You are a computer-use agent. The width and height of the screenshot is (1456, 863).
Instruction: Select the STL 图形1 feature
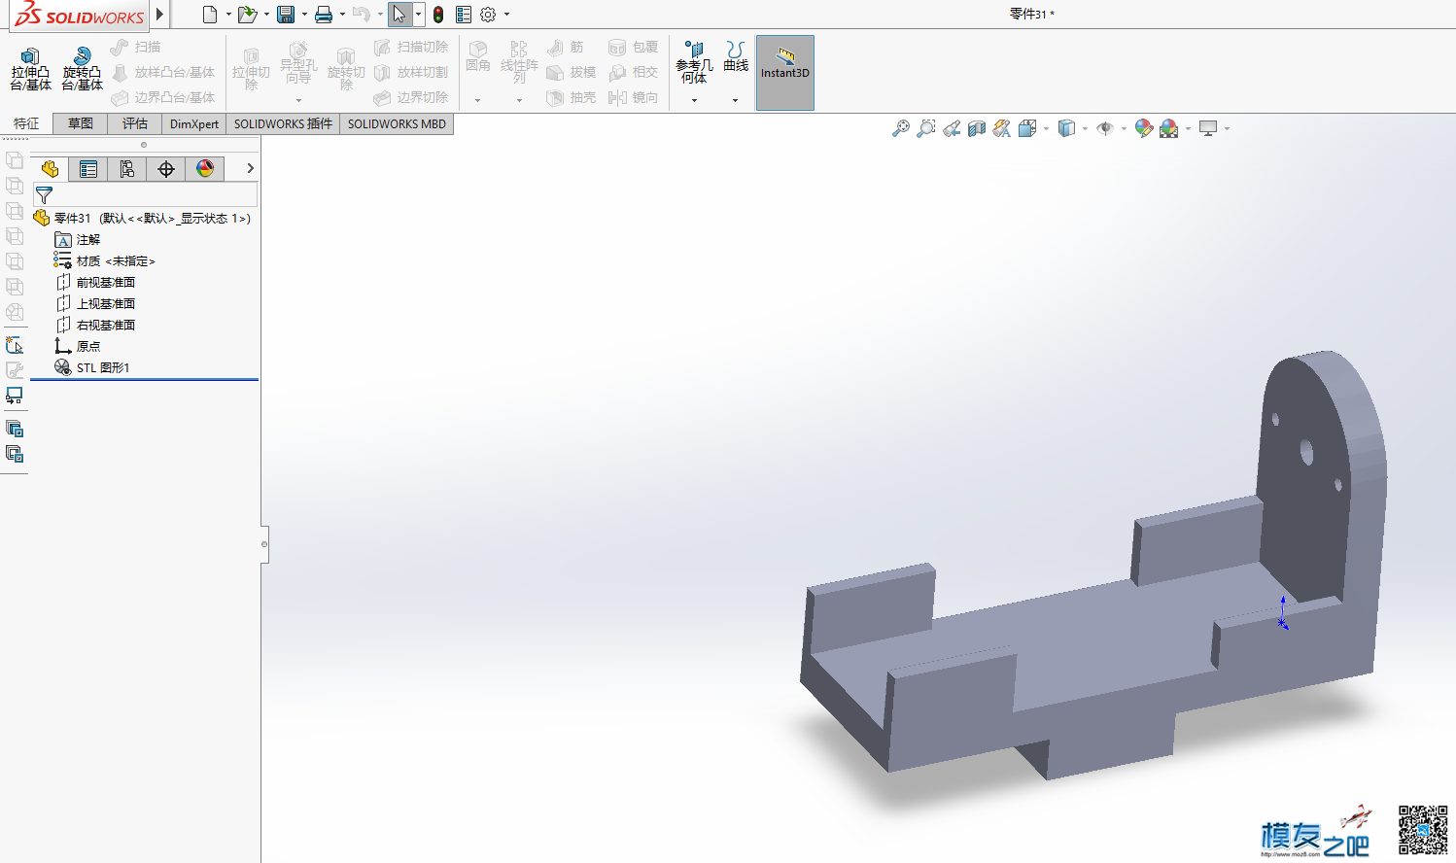point(92,368)
